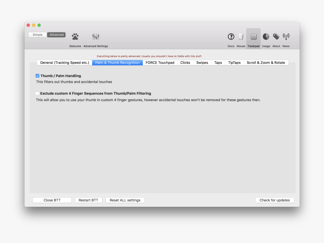
Task: Click the Close BTT button
Action: 52,200
